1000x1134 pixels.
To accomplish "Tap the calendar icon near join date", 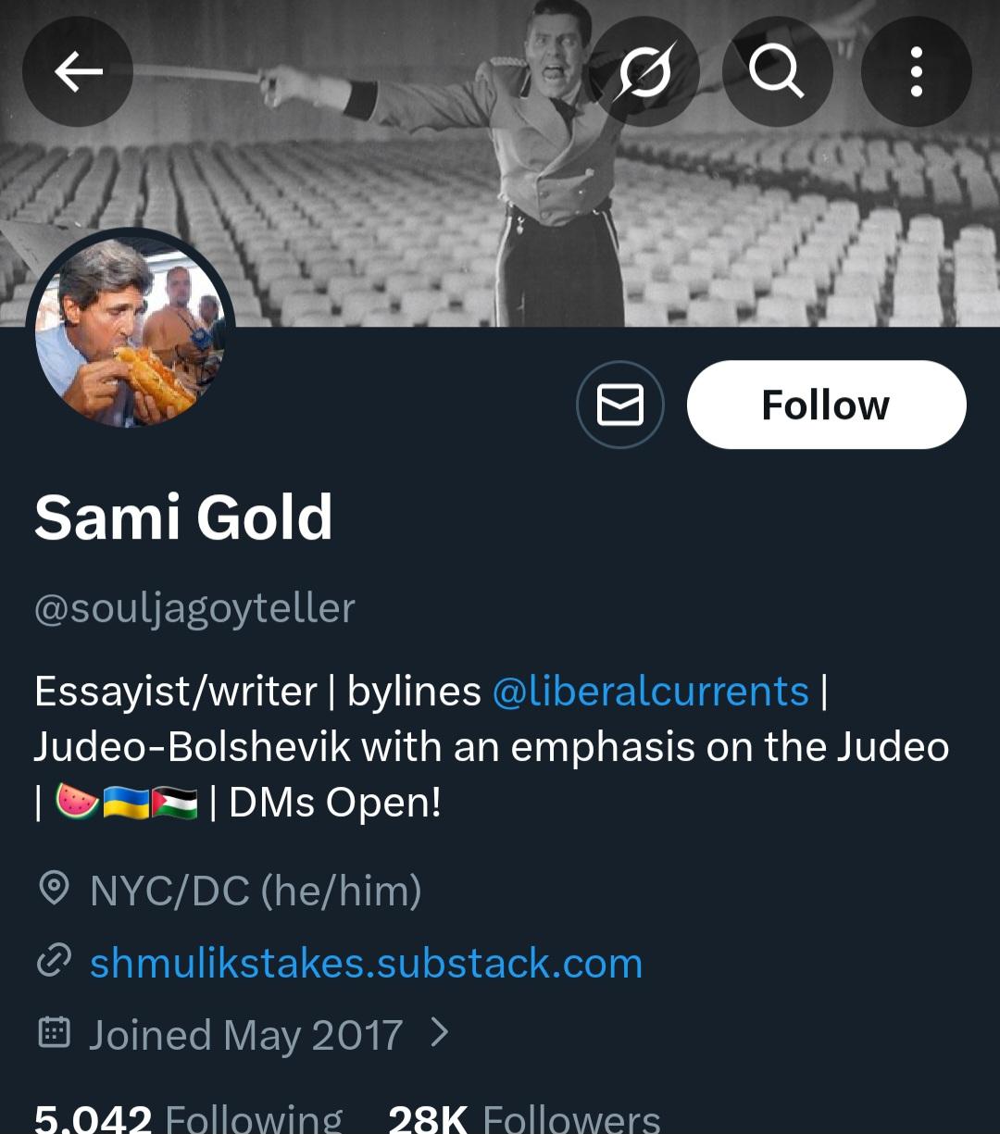I will tap(54, 1033).
